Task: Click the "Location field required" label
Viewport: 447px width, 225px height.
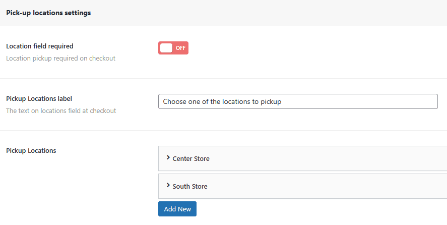Action: point(40,46)
